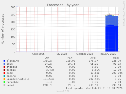Click the 200 y-axis tick label
The height and width of the screenshot is (94, 126).
point(13,22)
